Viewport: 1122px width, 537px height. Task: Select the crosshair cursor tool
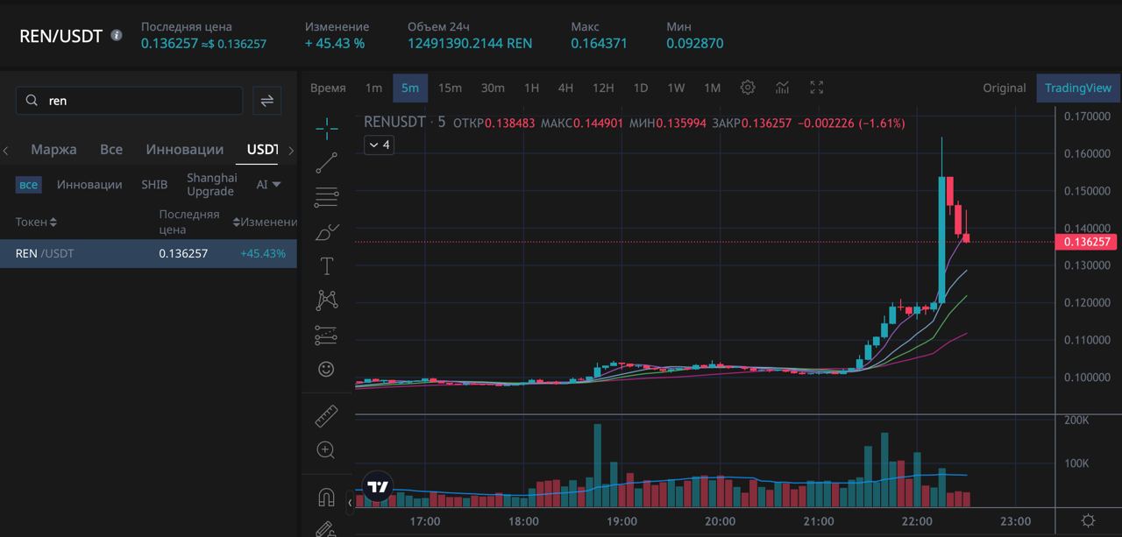(326, 129)
